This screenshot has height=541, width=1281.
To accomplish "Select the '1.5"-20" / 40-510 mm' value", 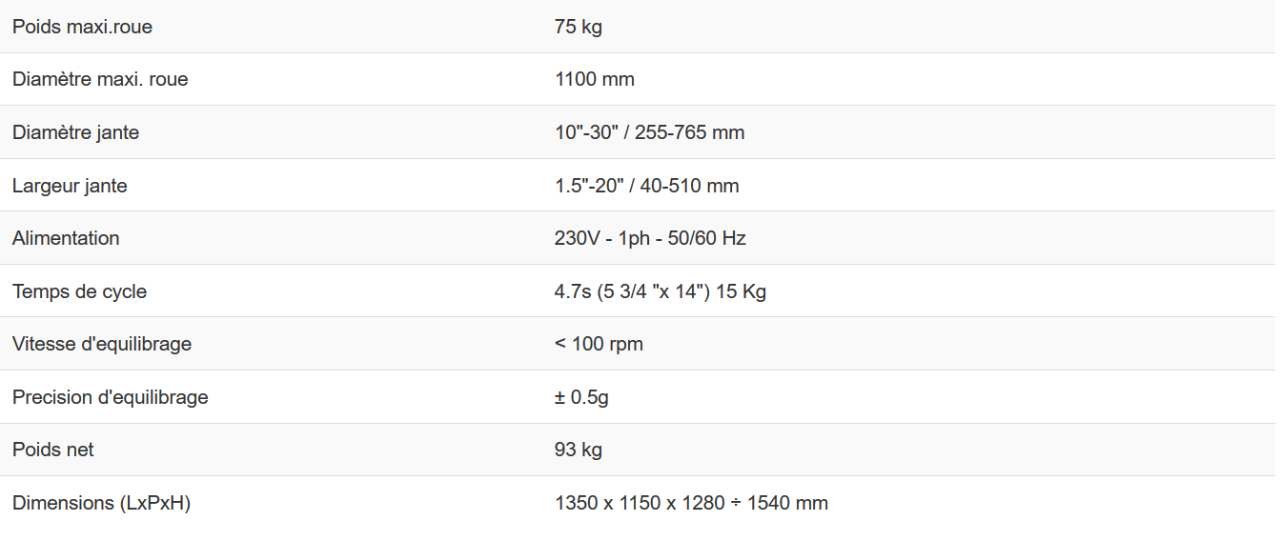I will click(646, 186).
